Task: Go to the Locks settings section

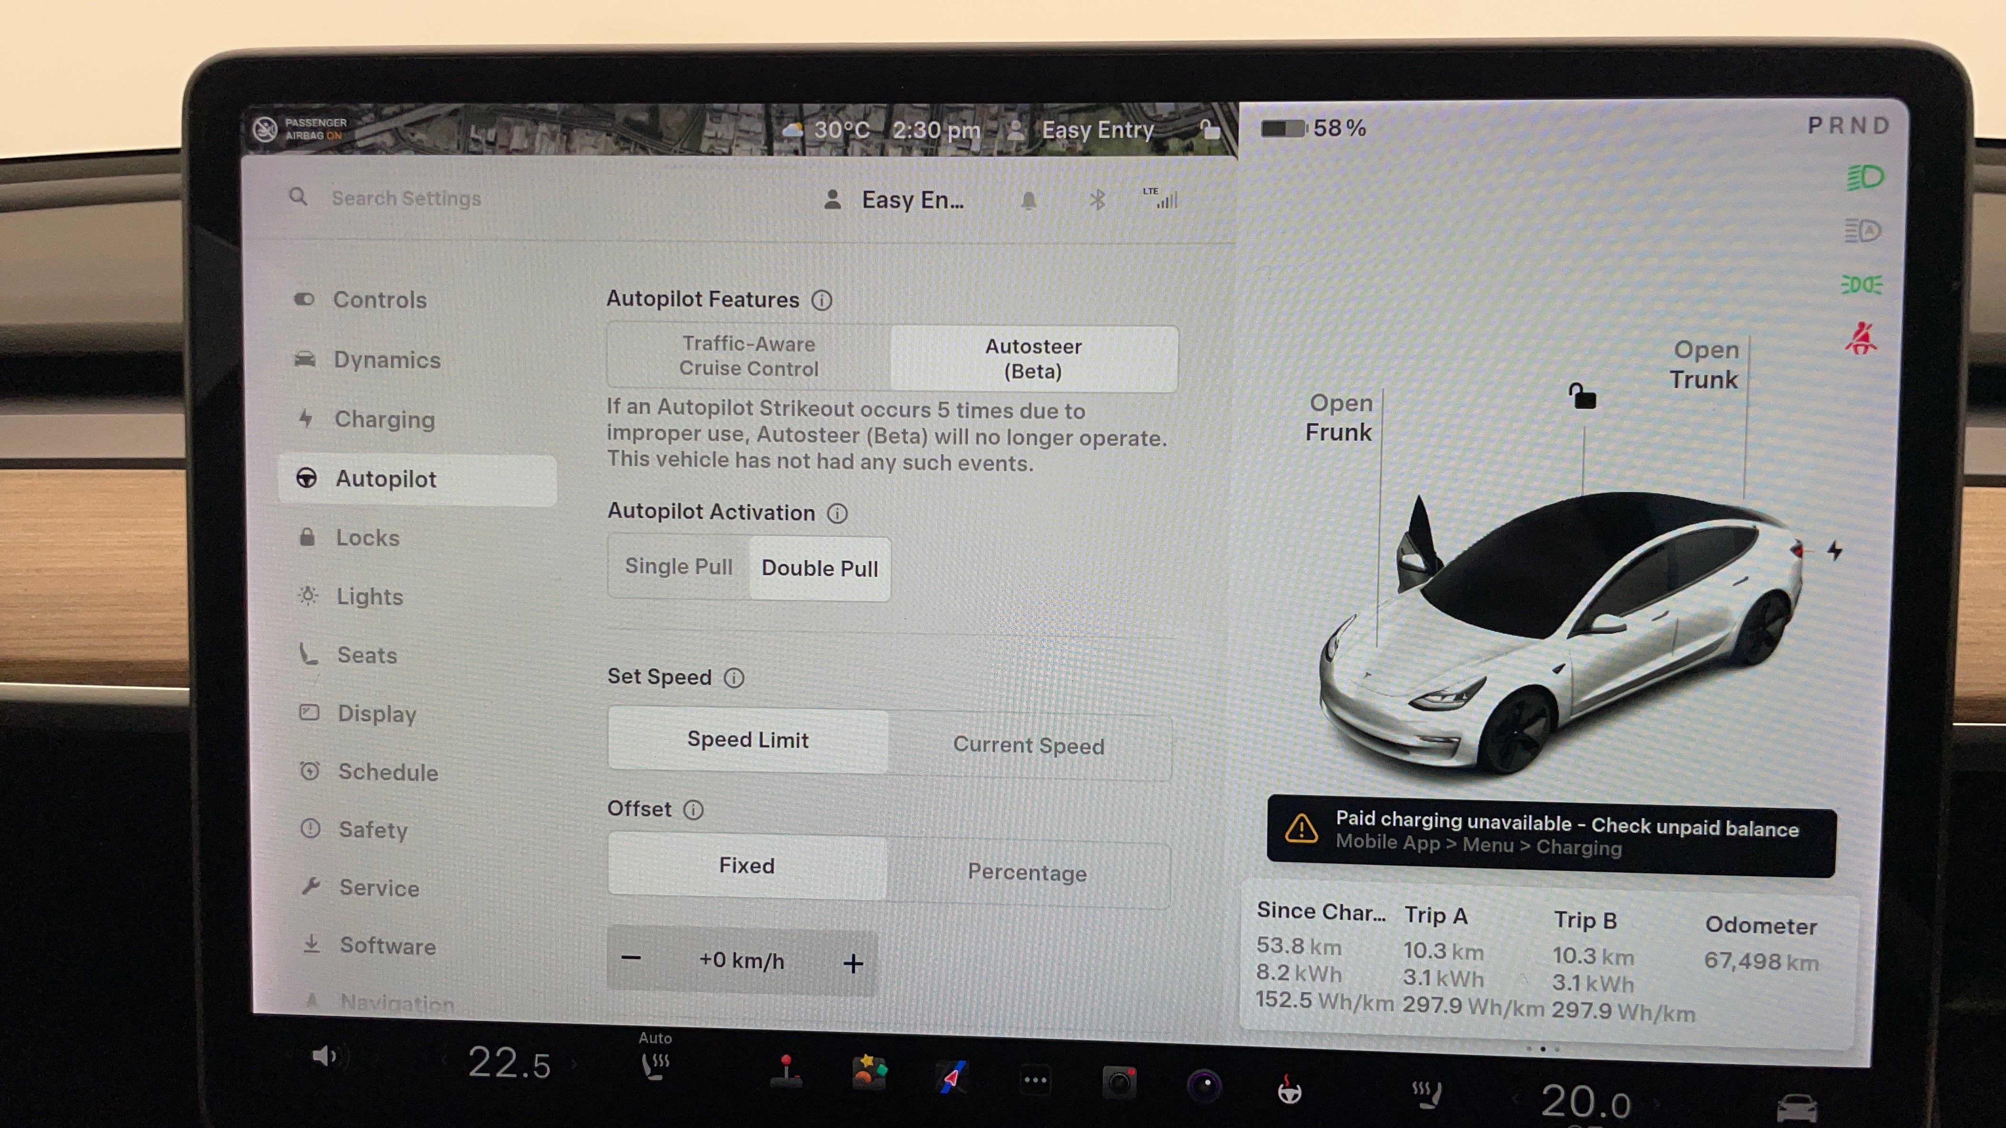Action: pos(367,538)
